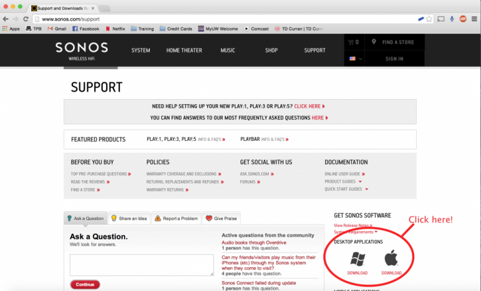Open Audio books through Overdrive question
The image size is (481, 291).
[x=254, y=242]
